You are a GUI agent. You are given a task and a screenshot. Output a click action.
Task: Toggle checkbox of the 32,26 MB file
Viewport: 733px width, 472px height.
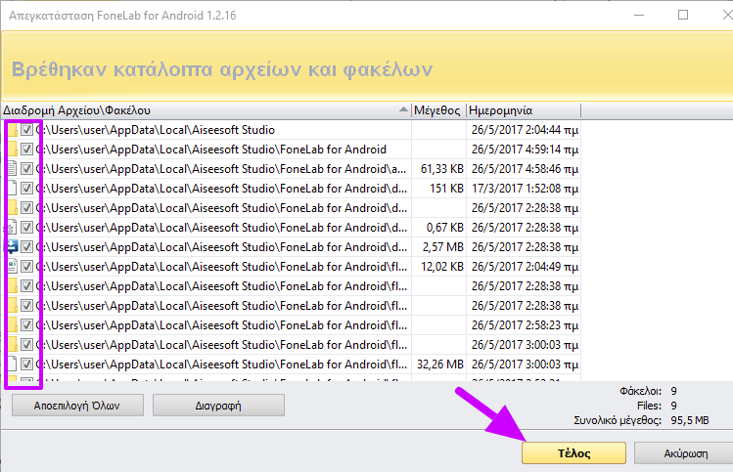(x=26, y=365)
